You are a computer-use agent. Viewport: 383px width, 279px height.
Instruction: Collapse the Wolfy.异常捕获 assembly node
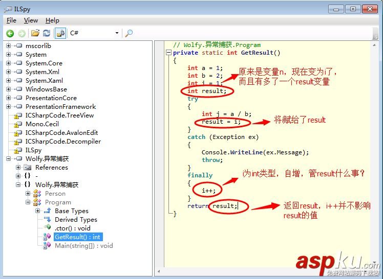pos(9,158)
